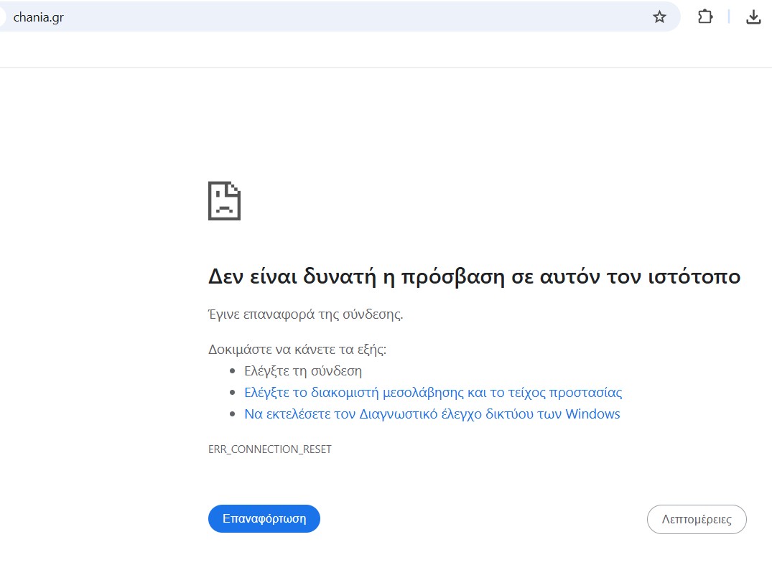Bookmark this page with the star icon
Image resolution: width=772 pixels, height=565 pixels.
[659, 17]
